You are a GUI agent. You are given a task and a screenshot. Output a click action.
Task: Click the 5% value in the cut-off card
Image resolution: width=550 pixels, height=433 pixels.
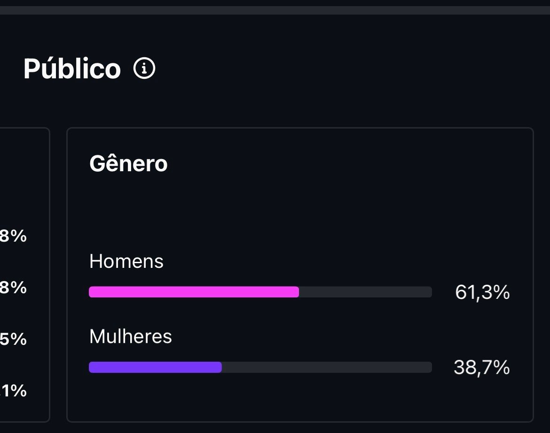coord(13,339)
